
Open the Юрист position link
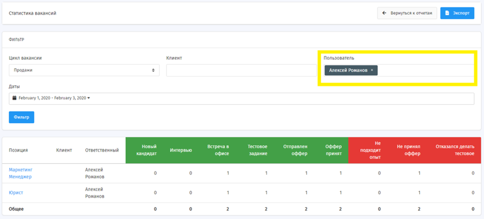(x=16, y=193)
